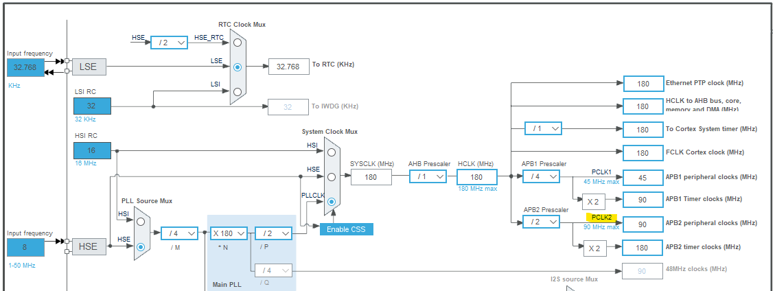Image resolution: width=775 pixels, height=291 pixels.
Task: Click the SYSCLK 180 value field
Action: pyautogui.click(x=371, y=177)
